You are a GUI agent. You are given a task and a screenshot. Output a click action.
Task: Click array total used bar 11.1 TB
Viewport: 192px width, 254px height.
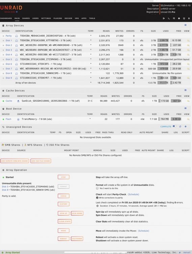163,83
